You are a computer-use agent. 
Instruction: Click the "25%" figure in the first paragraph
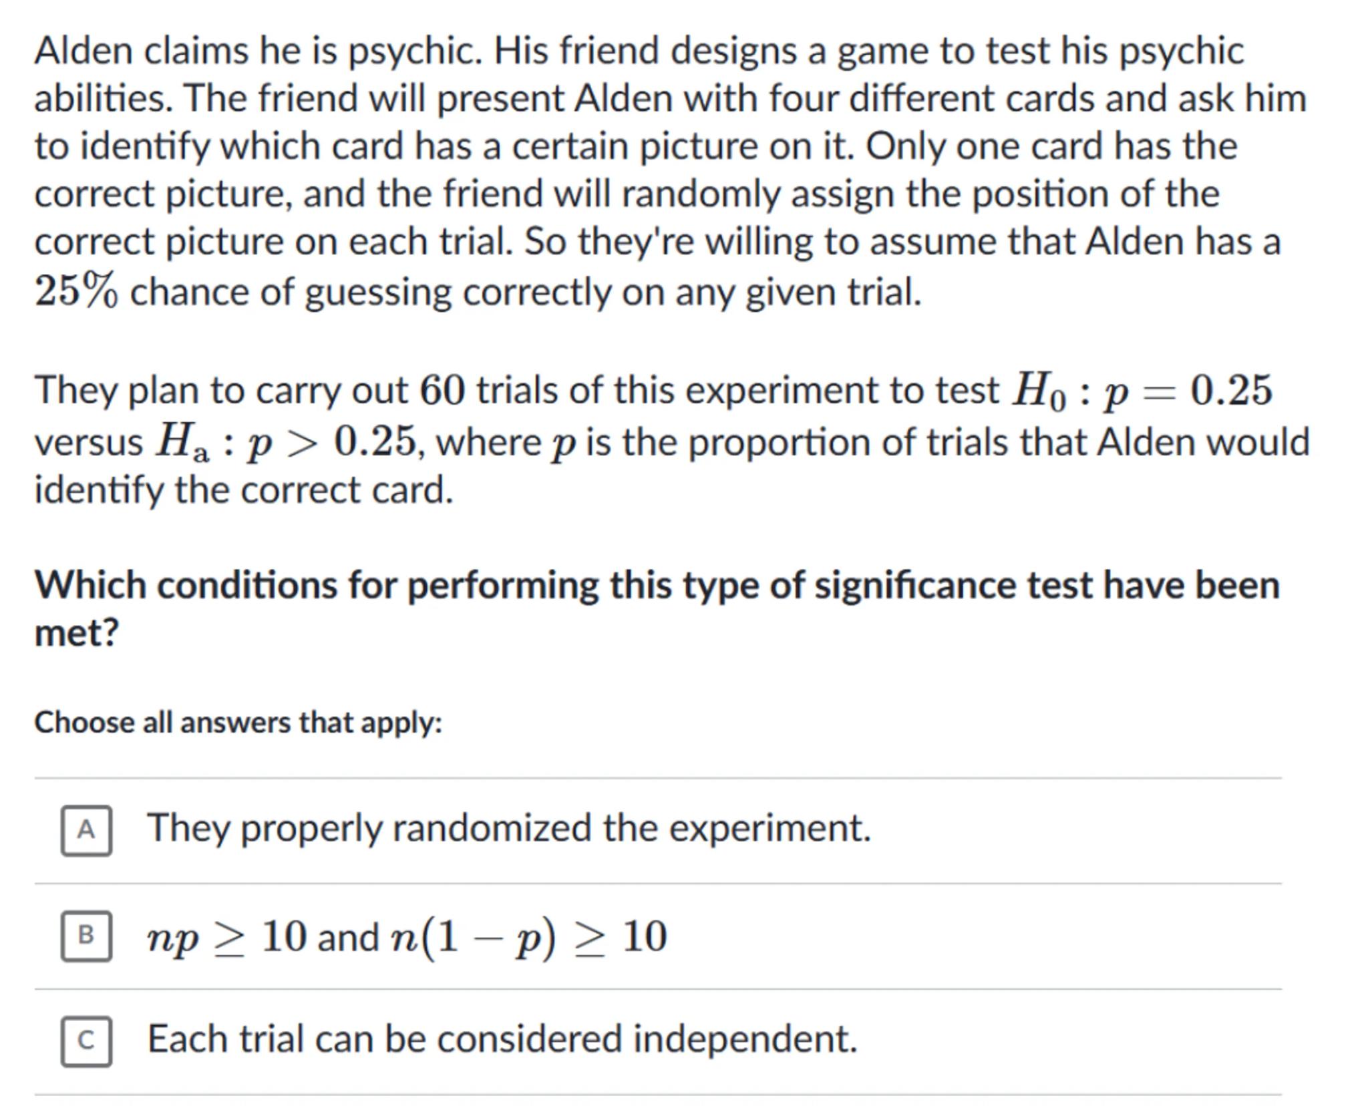(76, 292)
